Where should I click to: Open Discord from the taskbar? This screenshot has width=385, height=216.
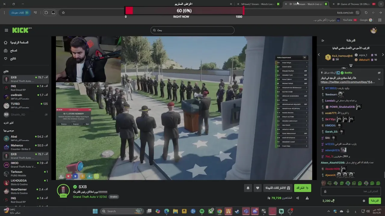pyautogui.click(x=255, y=211)
